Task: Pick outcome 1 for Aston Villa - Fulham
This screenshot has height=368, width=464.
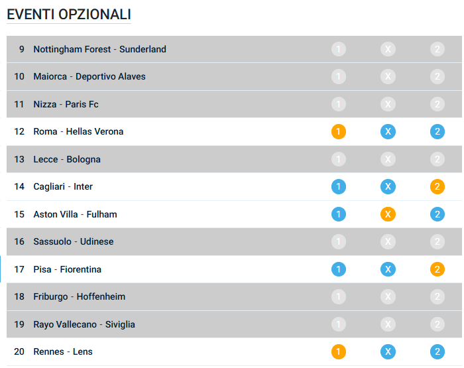Action: click(339, 214)
